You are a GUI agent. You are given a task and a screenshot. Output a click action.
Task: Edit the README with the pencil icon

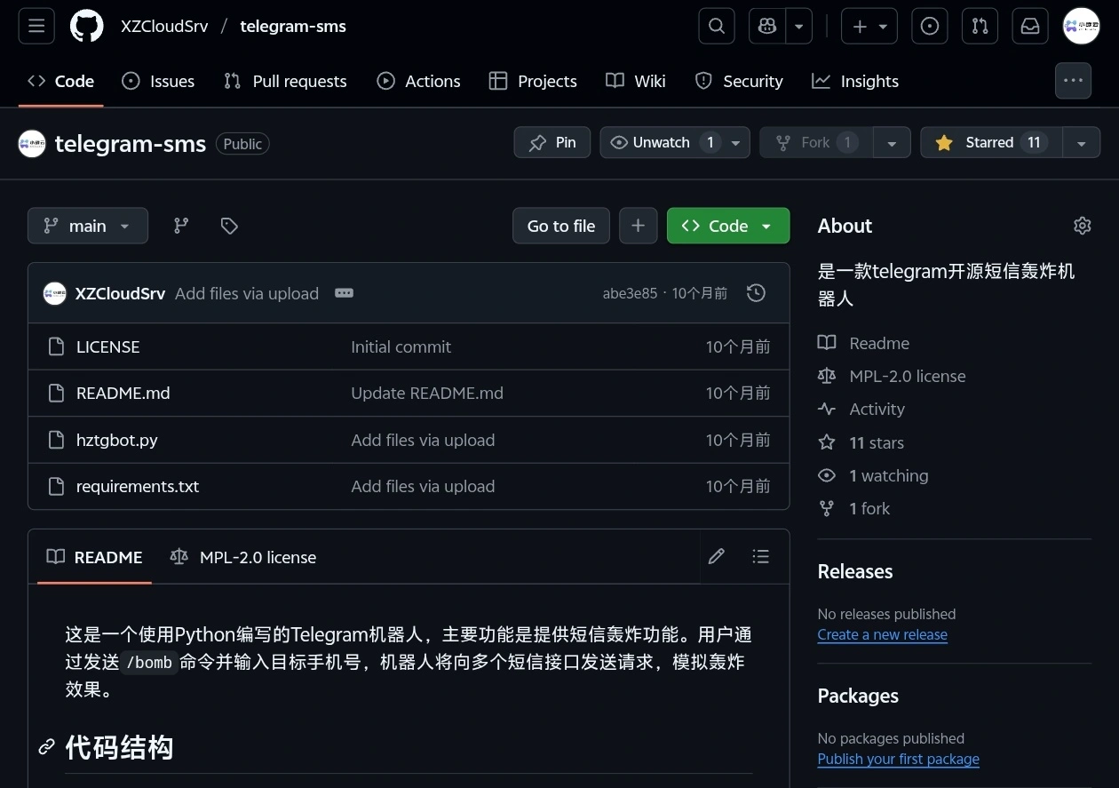click(716, 556)
